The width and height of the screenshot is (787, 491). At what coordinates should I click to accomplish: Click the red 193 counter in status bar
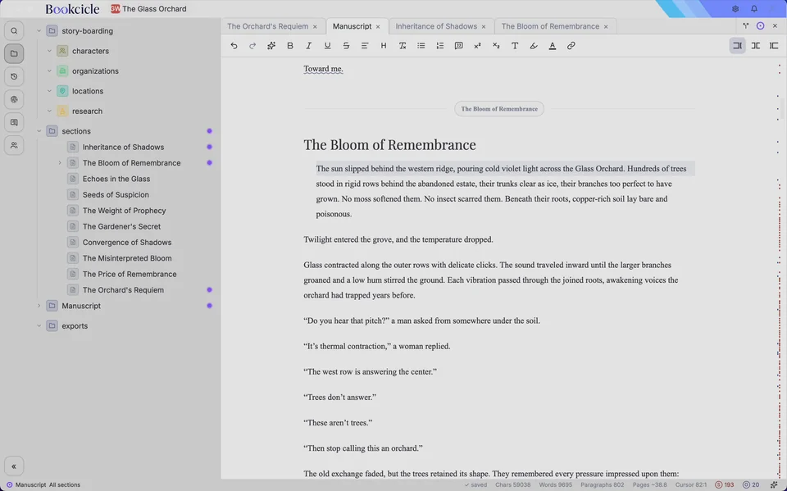coord(724,485)
